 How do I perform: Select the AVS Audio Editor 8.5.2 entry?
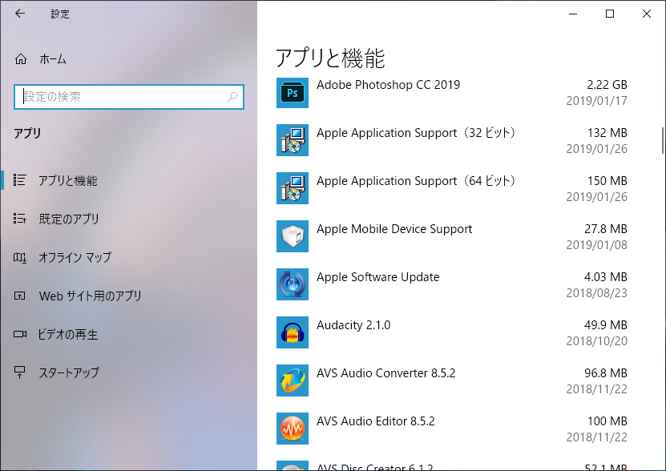click(x=452, y=429)
